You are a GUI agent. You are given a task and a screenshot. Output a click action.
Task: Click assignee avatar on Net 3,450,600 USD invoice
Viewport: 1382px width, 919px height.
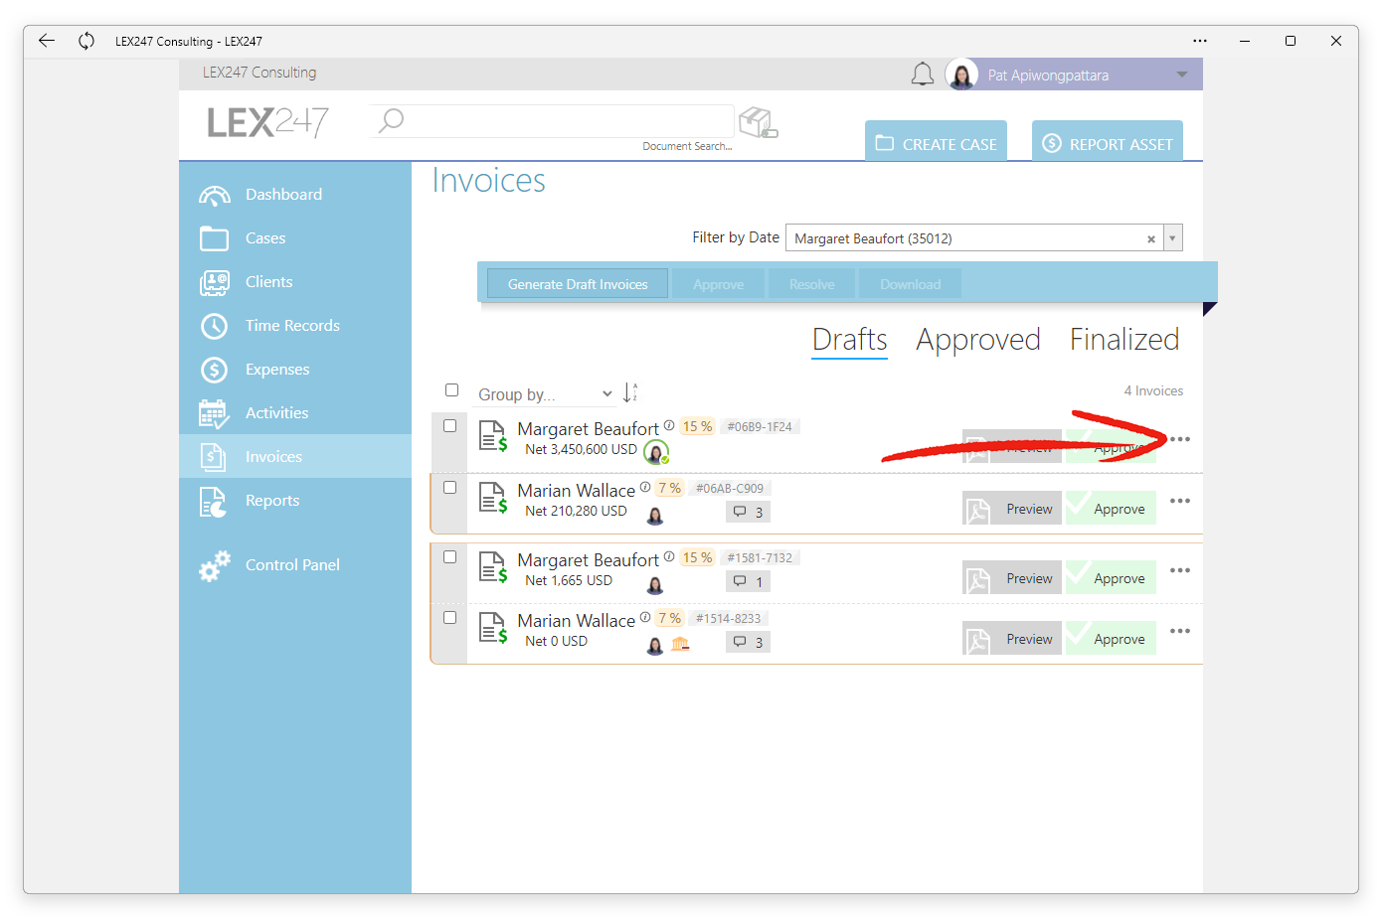(656, 453)
